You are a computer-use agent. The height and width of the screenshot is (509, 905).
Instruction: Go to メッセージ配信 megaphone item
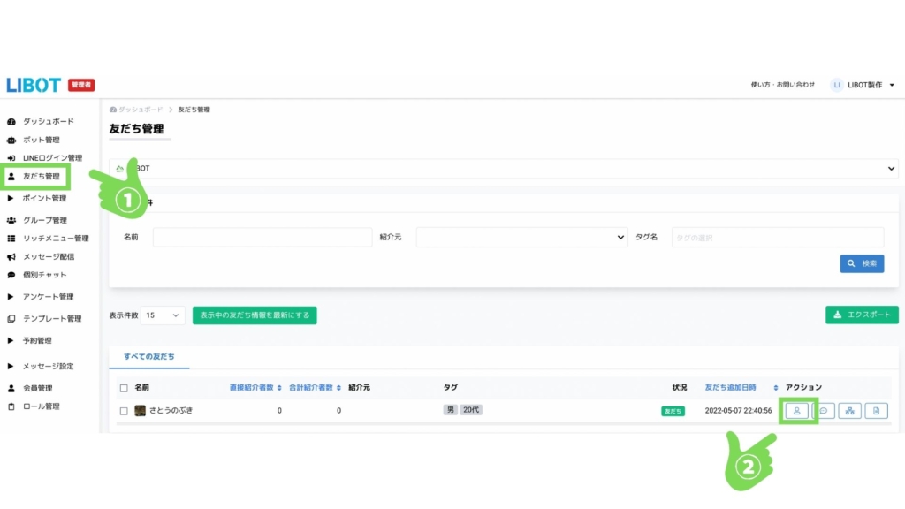pos(11,256)
